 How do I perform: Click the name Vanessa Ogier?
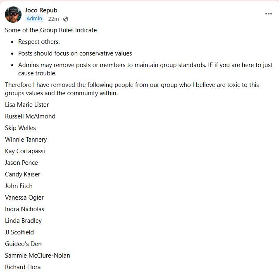24,198
